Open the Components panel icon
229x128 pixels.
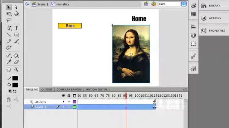point(193,56)
